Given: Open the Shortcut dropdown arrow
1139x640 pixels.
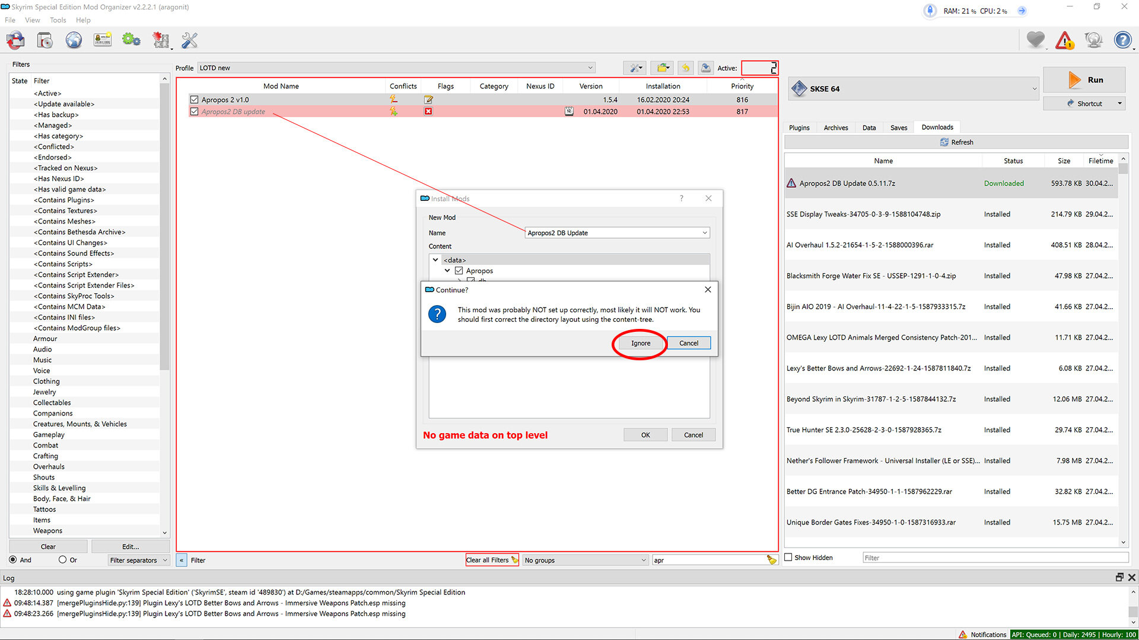Looking at the screenshot, I should pyautogui.click(x=1119, y=104).
